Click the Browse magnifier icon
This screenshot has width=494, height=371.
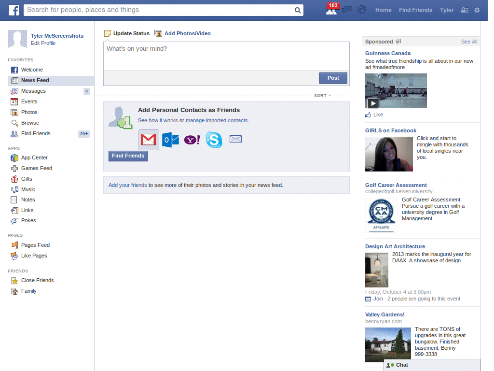tap(14, 123)
